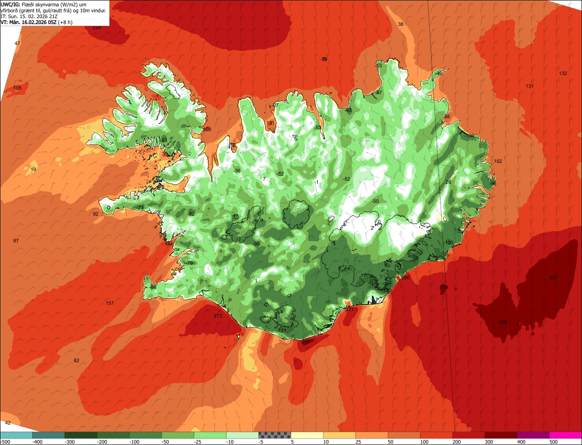The width and height of the screenshot is (582, 445).
Task: Click the light teal -500 to -400 legend swatch
Action: tap(16, 435)
